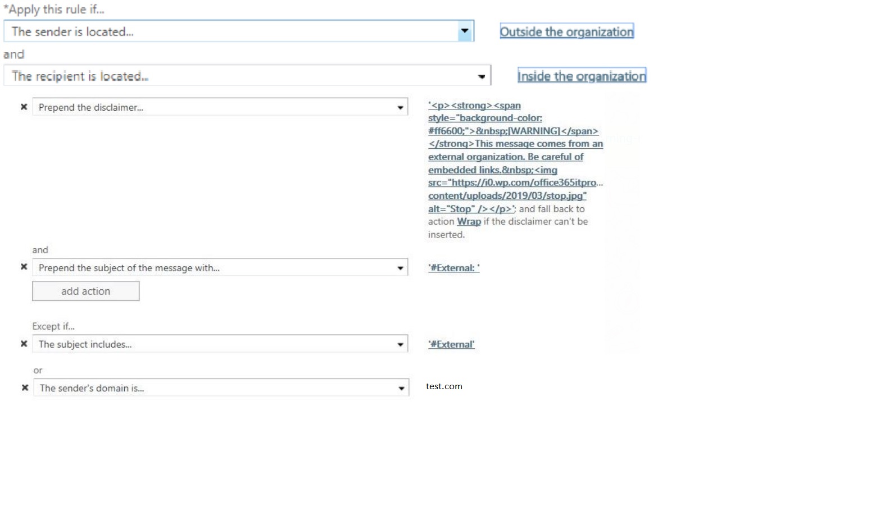Click the Wrap fallback action link

coord(469,221)
